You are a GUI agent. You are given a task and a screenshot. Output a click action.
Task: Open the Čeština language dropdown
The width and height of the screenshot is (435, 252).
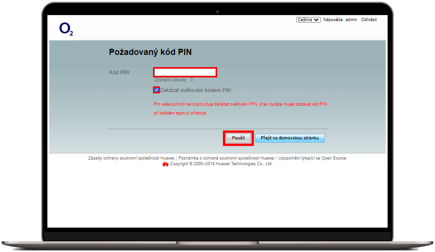tap(308, 20)
